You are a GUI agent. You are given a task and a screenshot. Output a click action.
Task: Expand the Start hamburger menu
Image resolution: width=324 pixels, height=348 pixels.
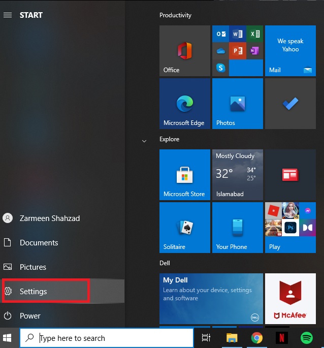pos(8,15)
